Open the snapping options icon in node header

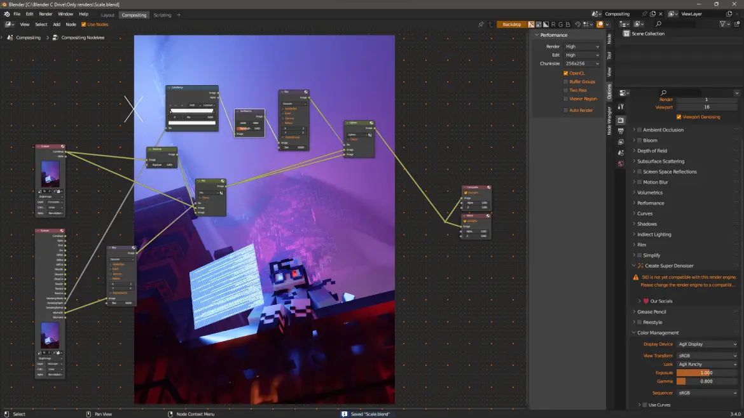[586, 24]
